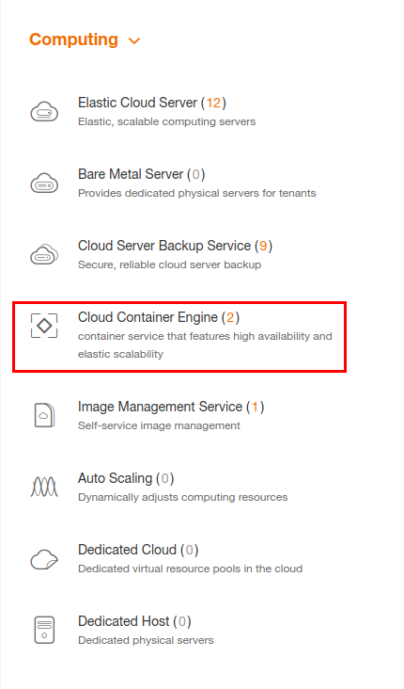Open Cloud Server Backup Service
Viewport: 404px width, 689px height.
click(175, 246)
